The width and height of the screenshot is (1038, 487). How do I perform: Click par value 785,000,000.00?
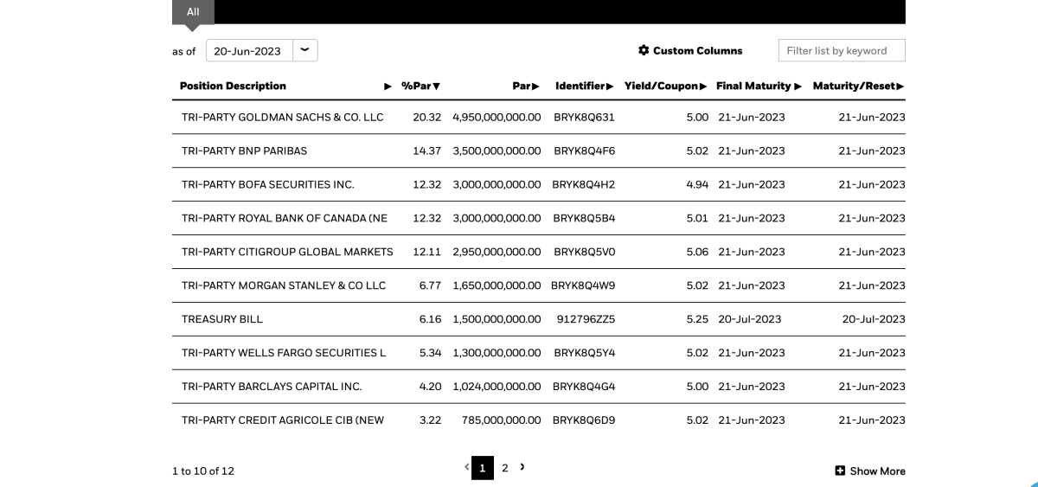click(502, 420)
